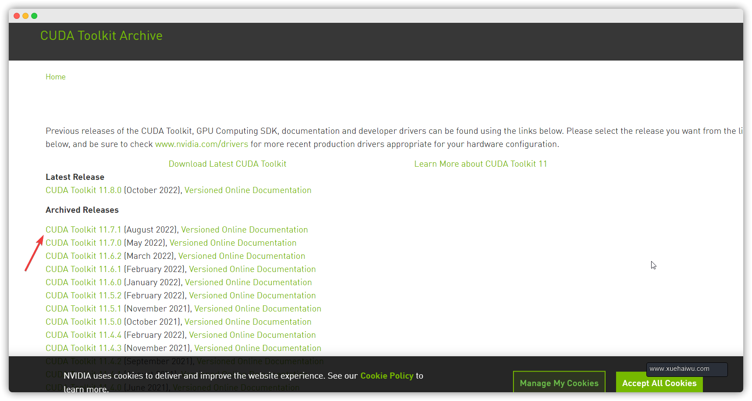
Task: Open CUDA Toolkit 11.4.3 link
Action: tap(84, 348)
